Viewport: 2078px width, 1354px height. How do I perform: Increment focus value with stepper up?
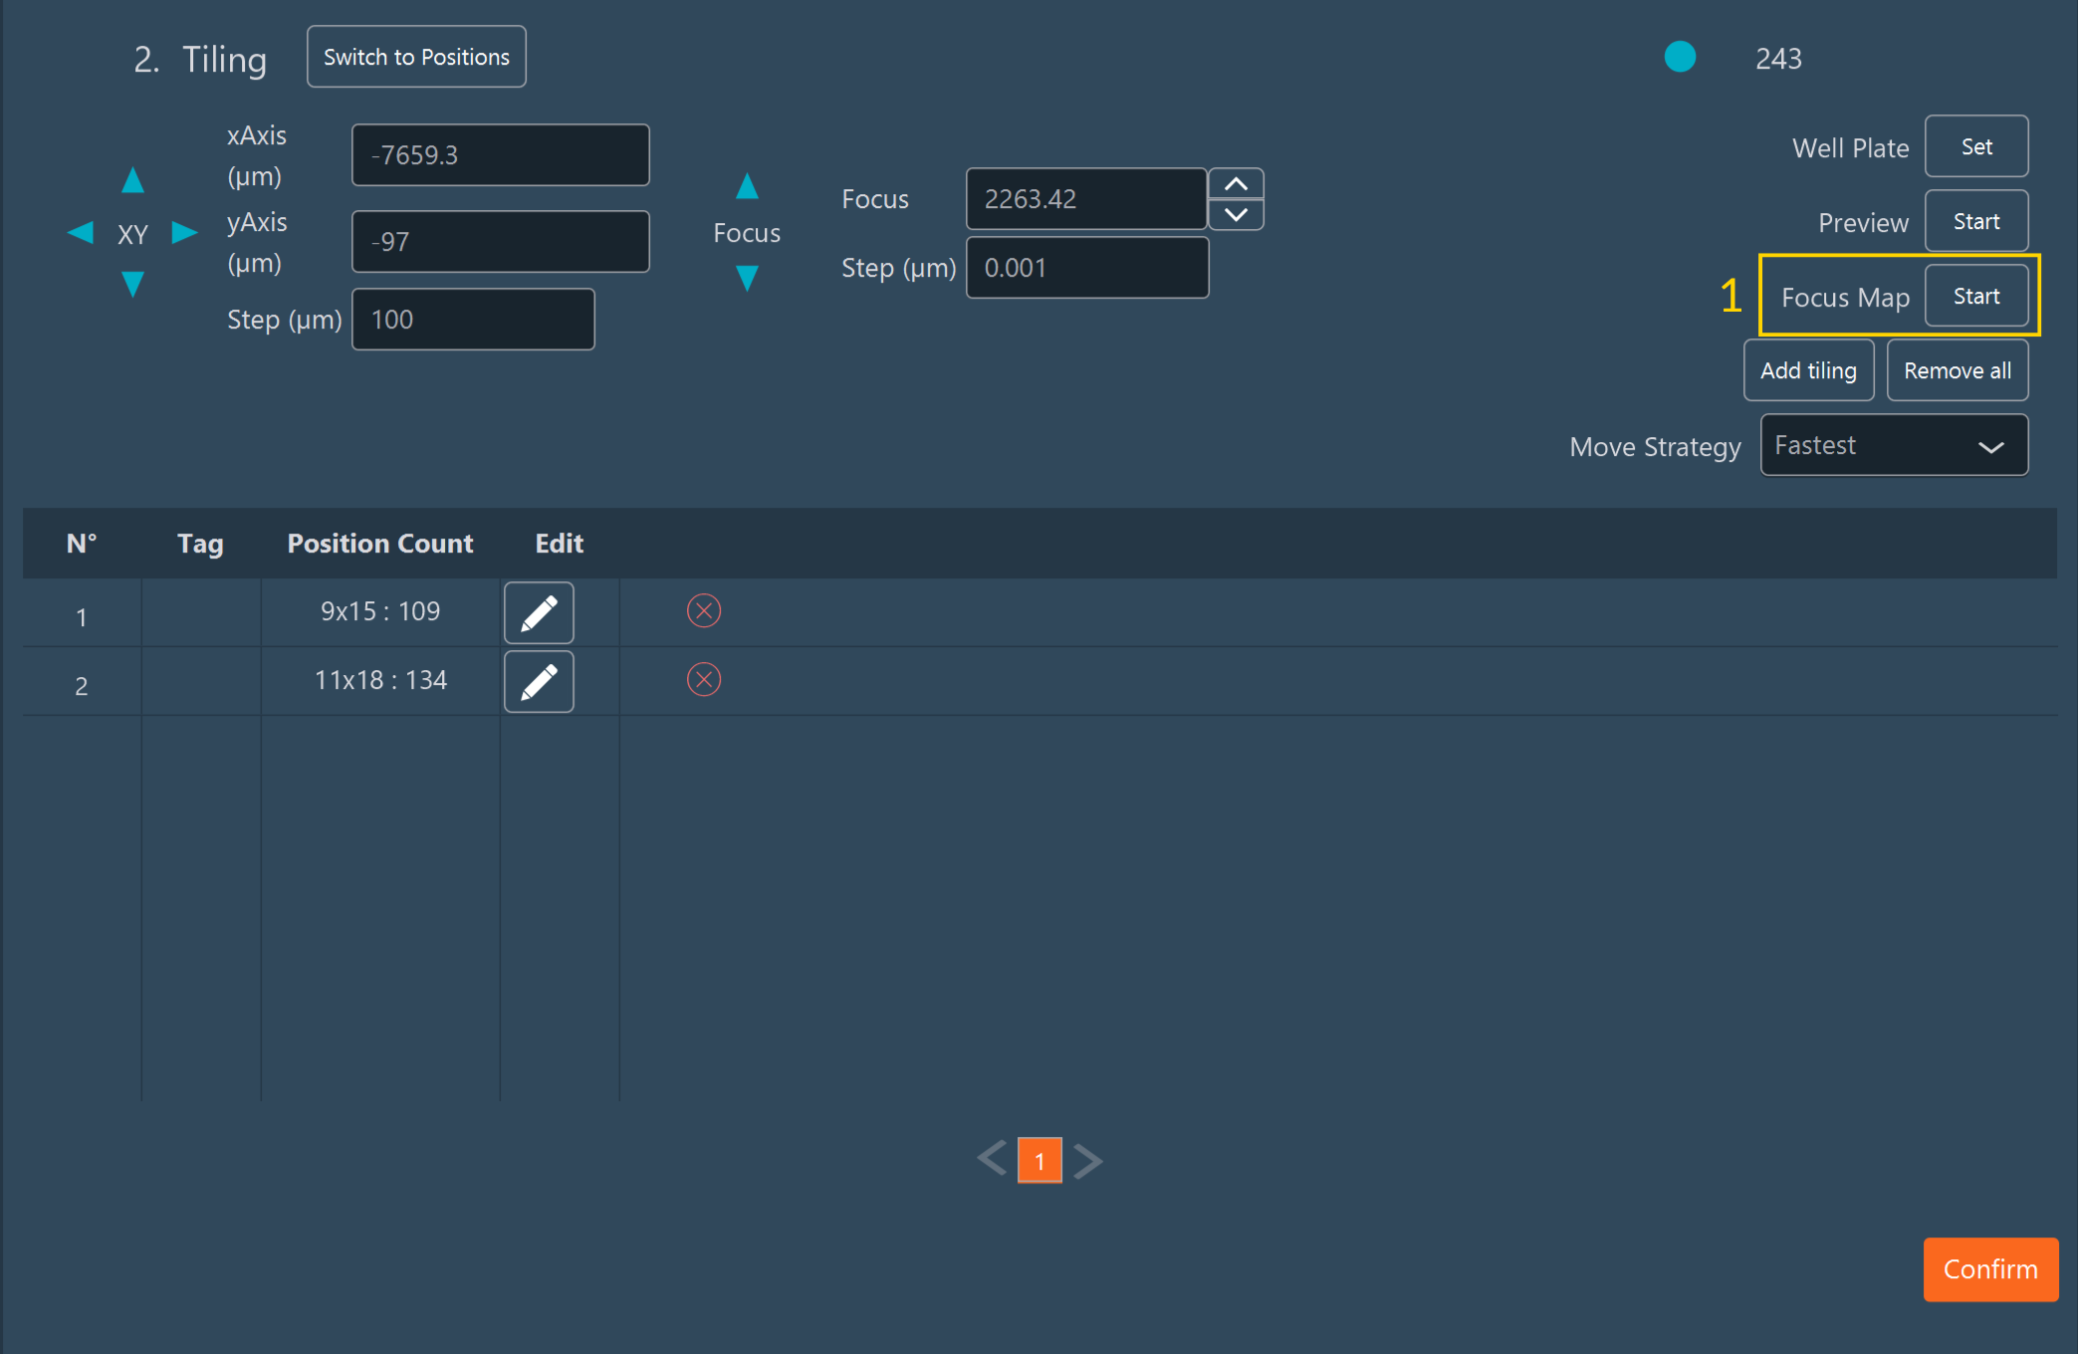pyautogui.click(x=1236, y=184)
